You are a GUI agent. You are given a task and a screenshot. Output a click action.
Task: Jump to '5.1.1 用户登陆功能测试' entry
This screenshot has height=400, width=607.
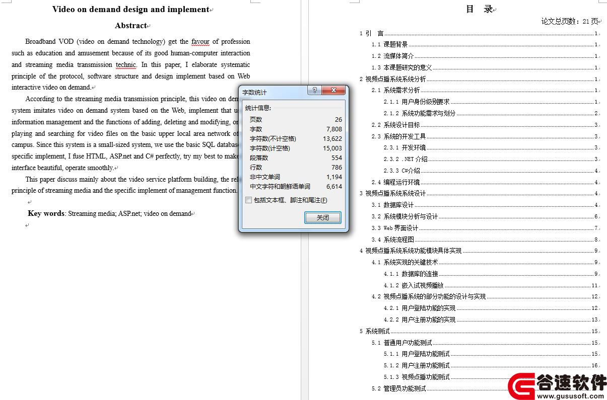point(491,354)
